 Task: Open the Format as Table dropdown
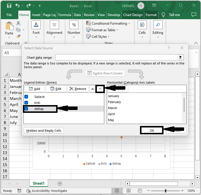coord(103,30)
